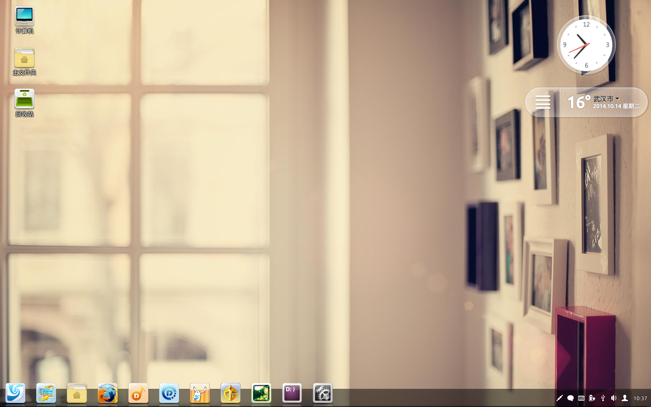Click the user account tray icon
651x407 pixels.
[625, 398]
